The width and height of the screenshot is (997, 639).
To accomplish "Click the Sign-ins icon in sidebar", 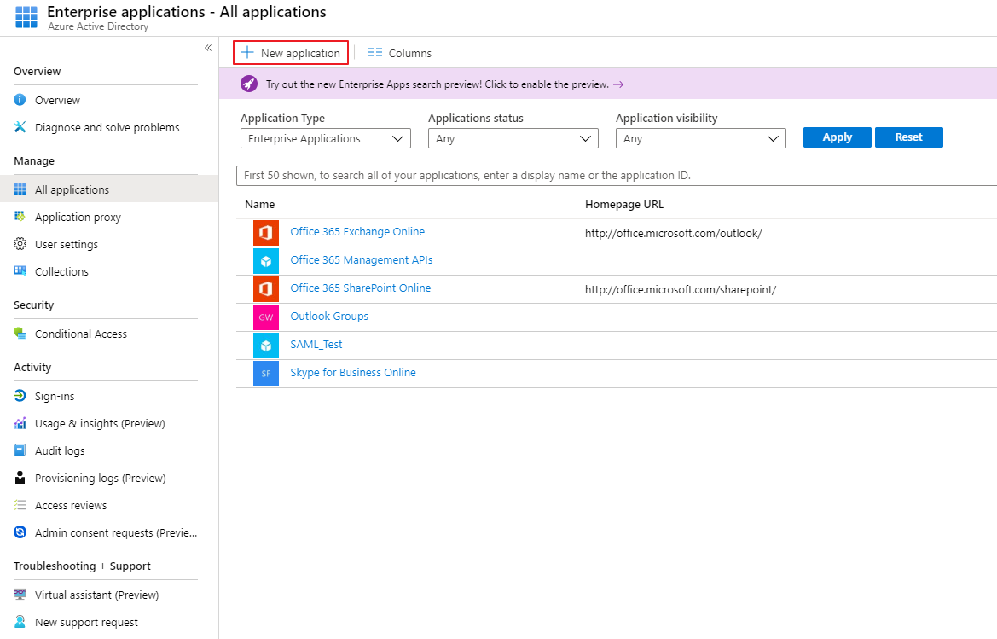I will (20, 396).
